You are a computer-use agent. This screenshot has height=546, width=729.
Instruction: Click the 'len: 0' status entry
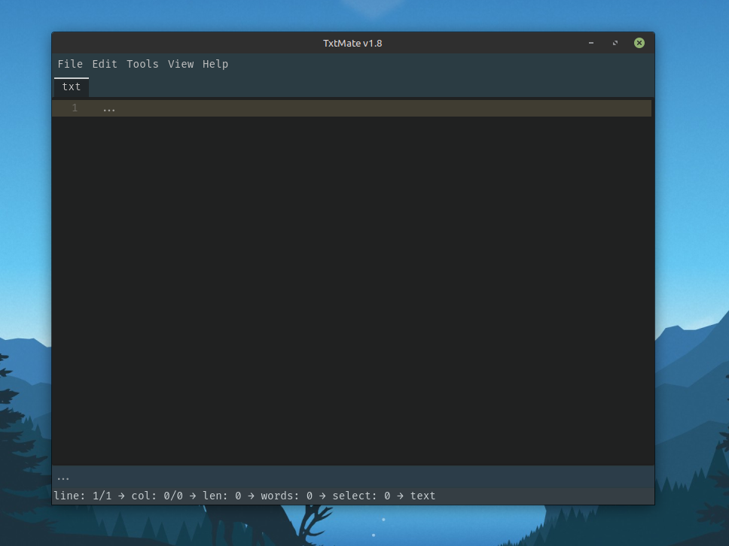[x=221, y=496]
